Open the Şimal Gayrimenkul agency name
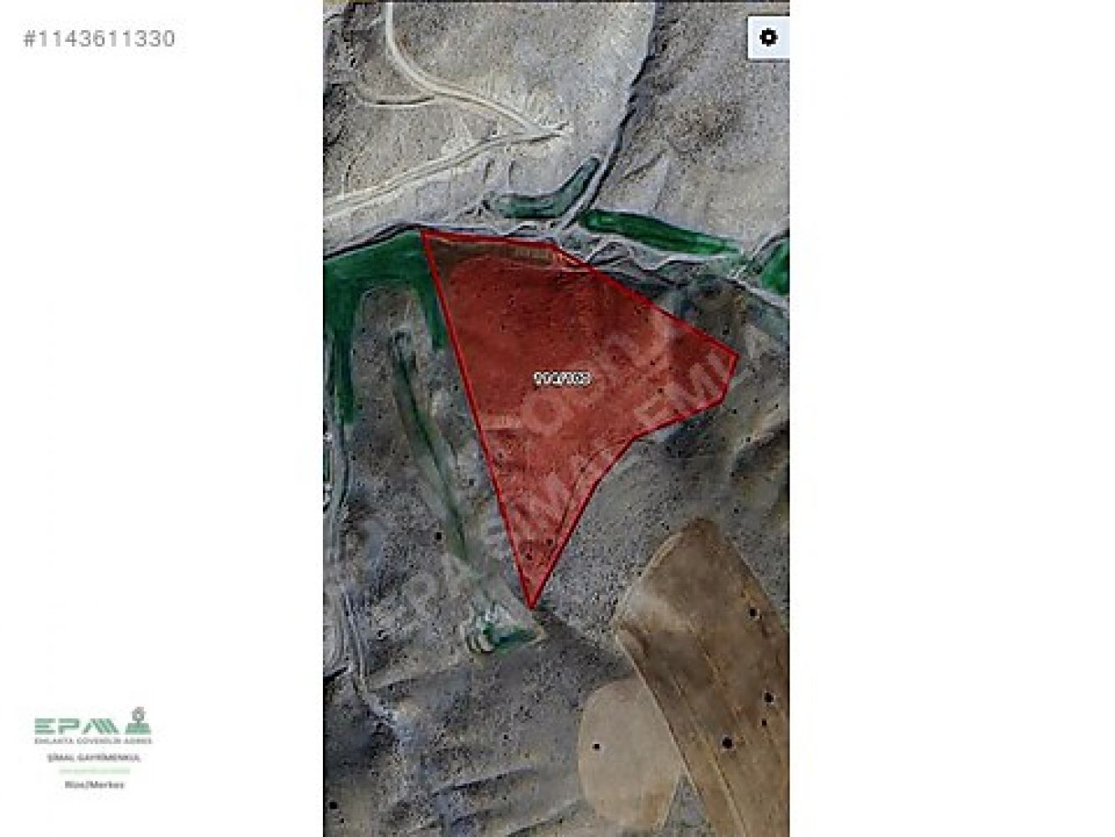The height and width of the screenshot is (837, 1115). pyautogui.click(x=93, y=757)
